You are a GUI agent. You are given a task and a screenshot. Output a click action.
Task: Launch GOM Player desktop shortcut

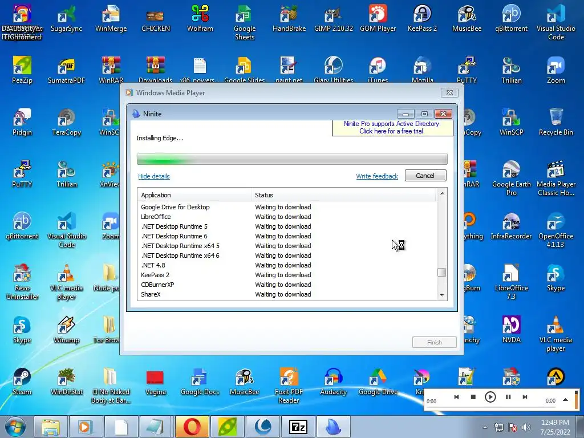coord(378,19)
